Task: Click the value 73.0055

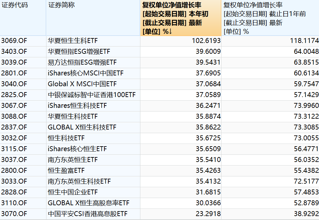Action: [x=306, y=138]
